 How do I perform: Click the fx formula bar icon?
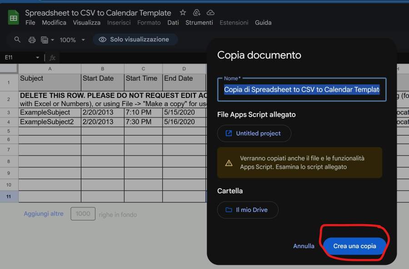52,58
